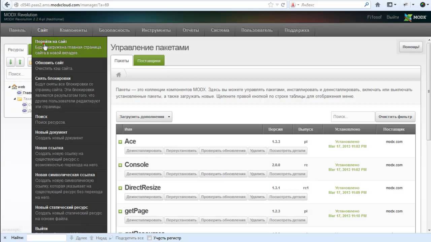
Task: Select 'Снять блокировки' menu entry
Action: (x=69, y=92)
